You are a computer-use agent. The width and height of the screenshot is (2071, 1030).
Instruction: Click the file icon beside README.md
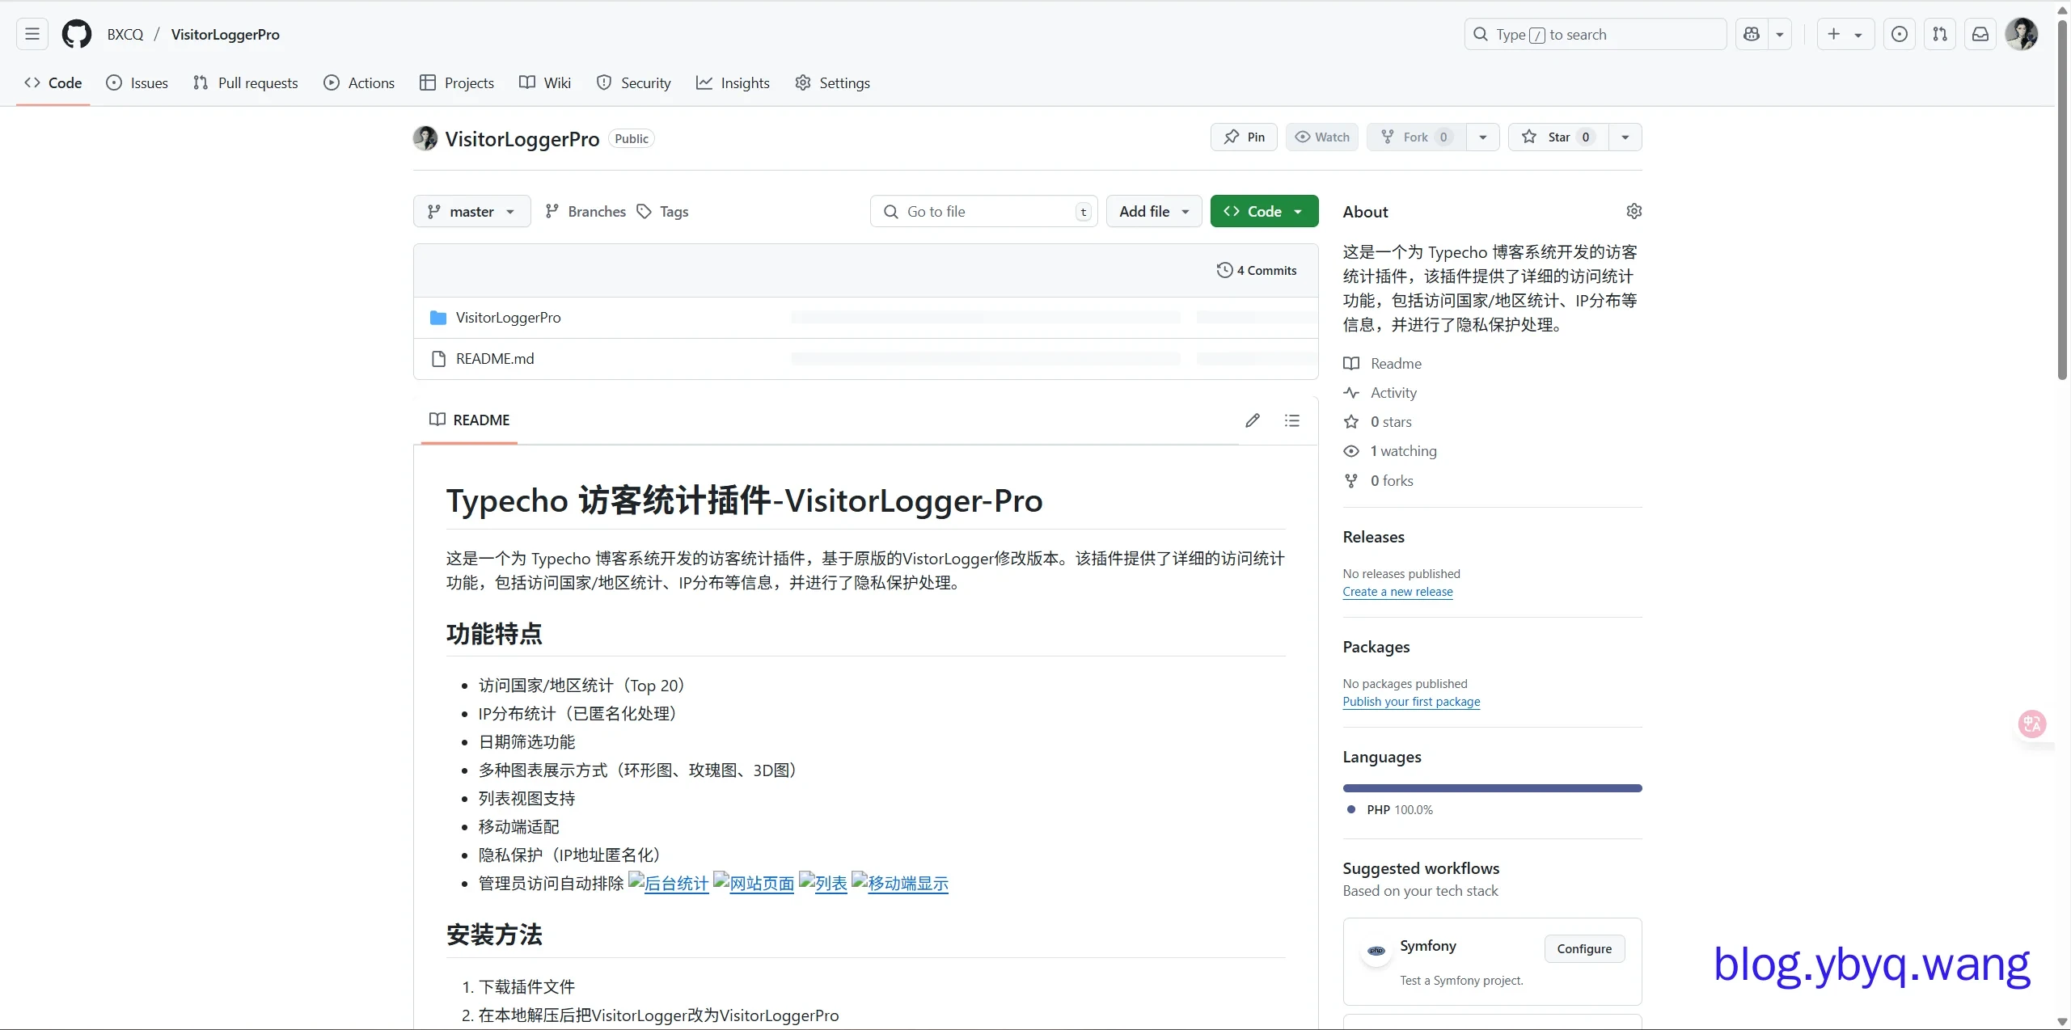tap(438, 359)
